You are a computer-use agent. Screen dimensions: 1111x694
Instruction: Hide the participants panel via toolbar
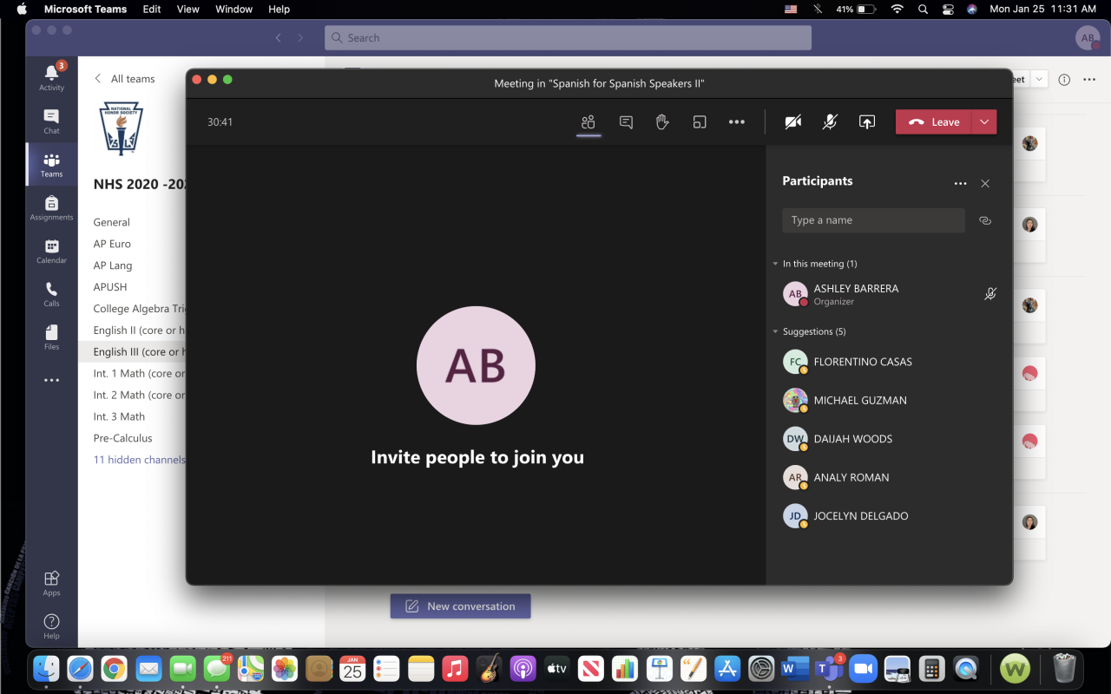pyautogui.click(x=588, y=122)
